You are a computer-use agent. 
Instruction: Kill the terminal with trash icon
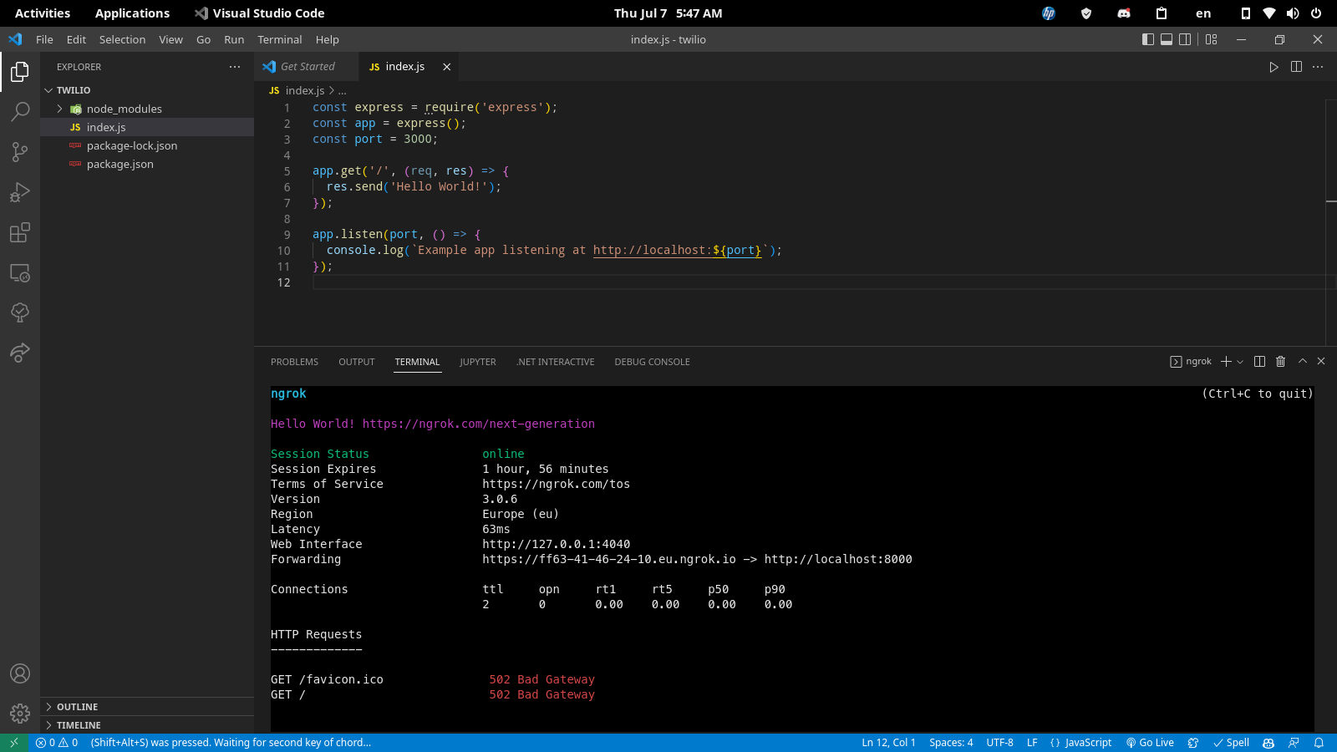1280,362
